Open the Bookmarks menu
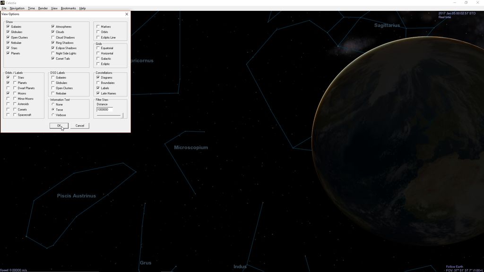This screenshot has width=484, height=272. pyautogui.click(x=68, y=8)
